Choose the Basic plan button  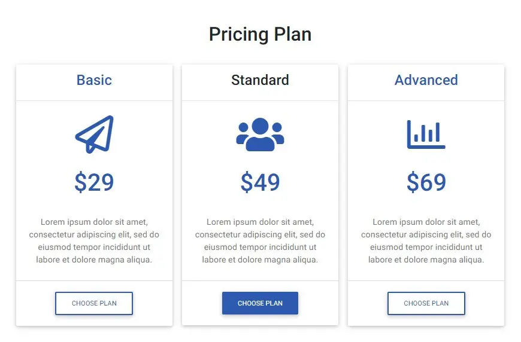(94, 303)
